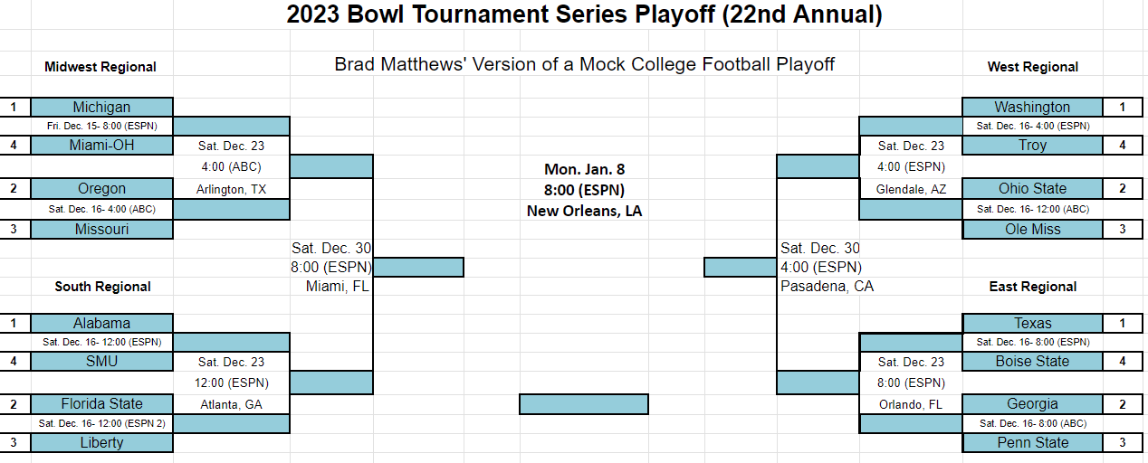The image size is (1148, 463).
Task: Click the 2023 Bowl Tournament Series title
Action: 584,14
